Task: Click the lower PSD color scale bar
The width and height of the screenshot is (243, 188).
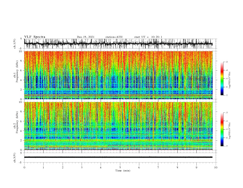Action: (222, 129)
